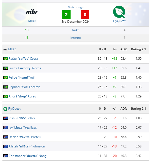Open the Matchpage link
This screenshot has height=163, width=151.
pos(76,7)
